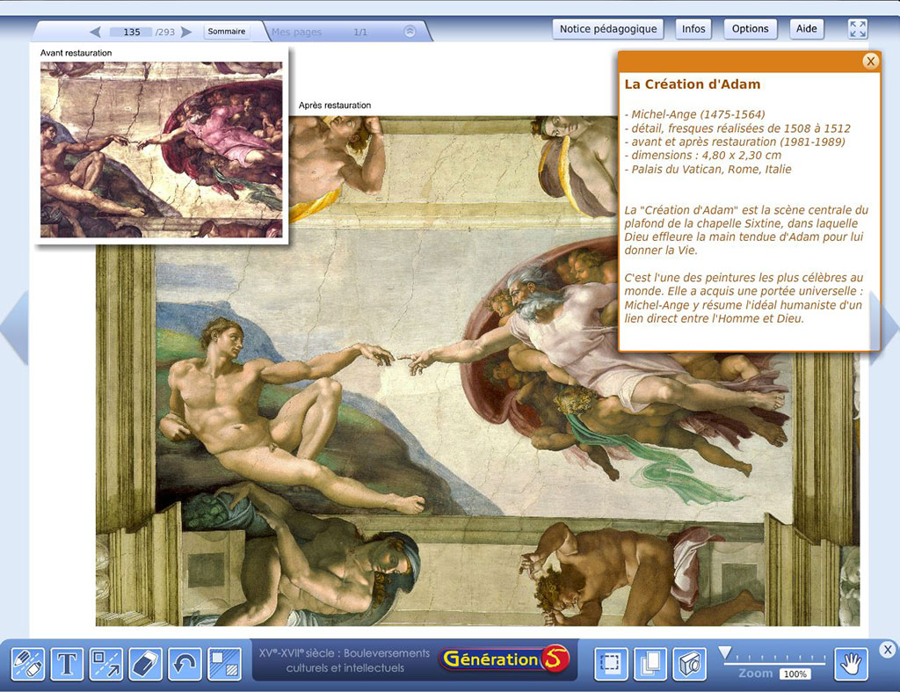Enable the hand pan tool

pyautogui.click(x=851, y=664)
